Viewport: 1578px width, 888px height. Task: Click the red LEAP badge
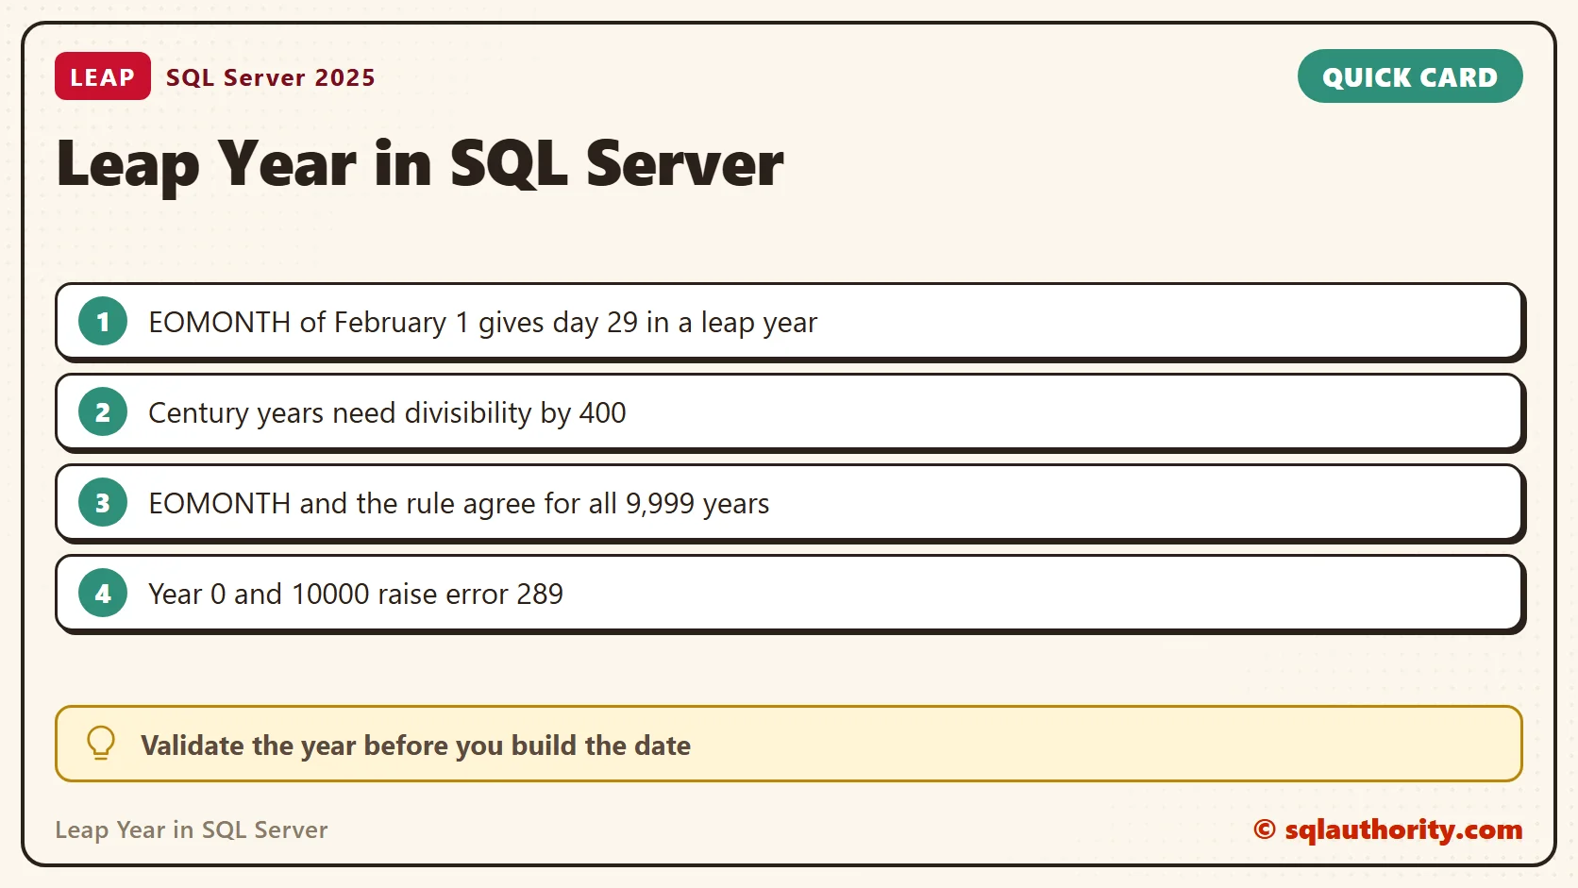coord(103,76)
